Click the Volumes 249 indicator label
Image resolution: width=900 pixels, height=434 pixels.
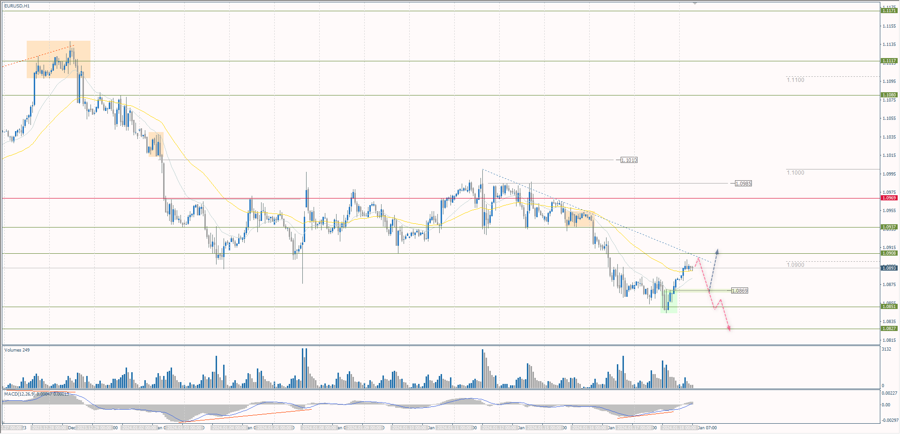tap(17, 350)
